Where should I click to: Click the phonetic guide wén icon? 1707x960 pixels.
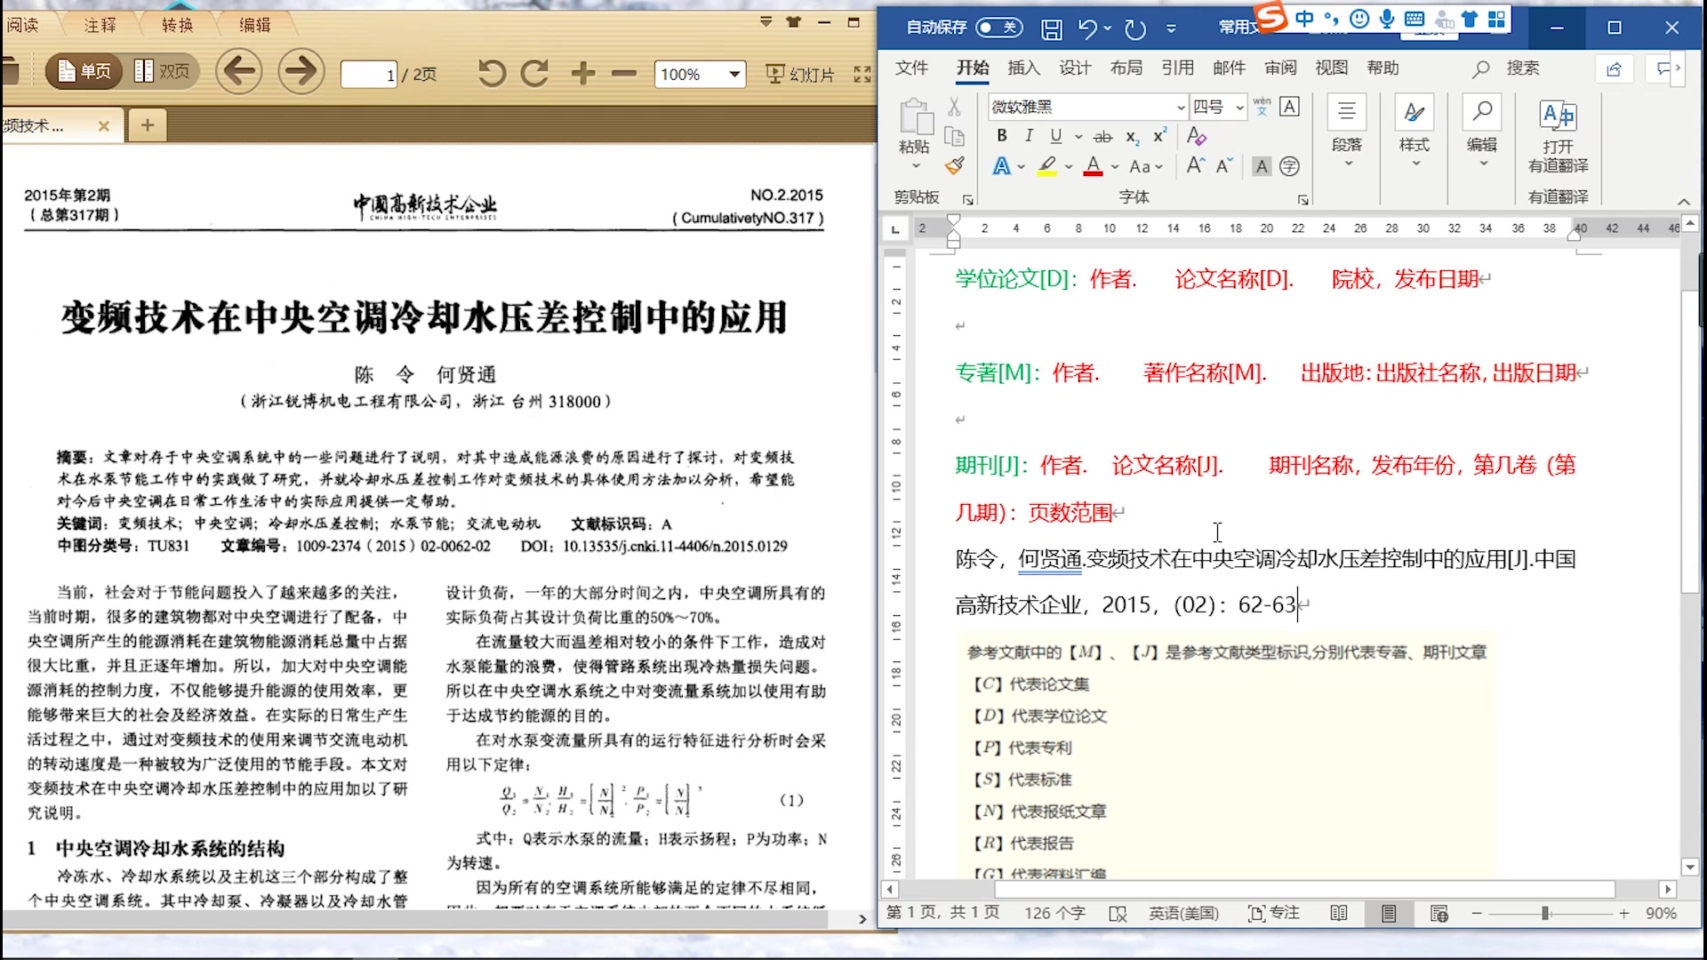click(x=1262, y=107)
